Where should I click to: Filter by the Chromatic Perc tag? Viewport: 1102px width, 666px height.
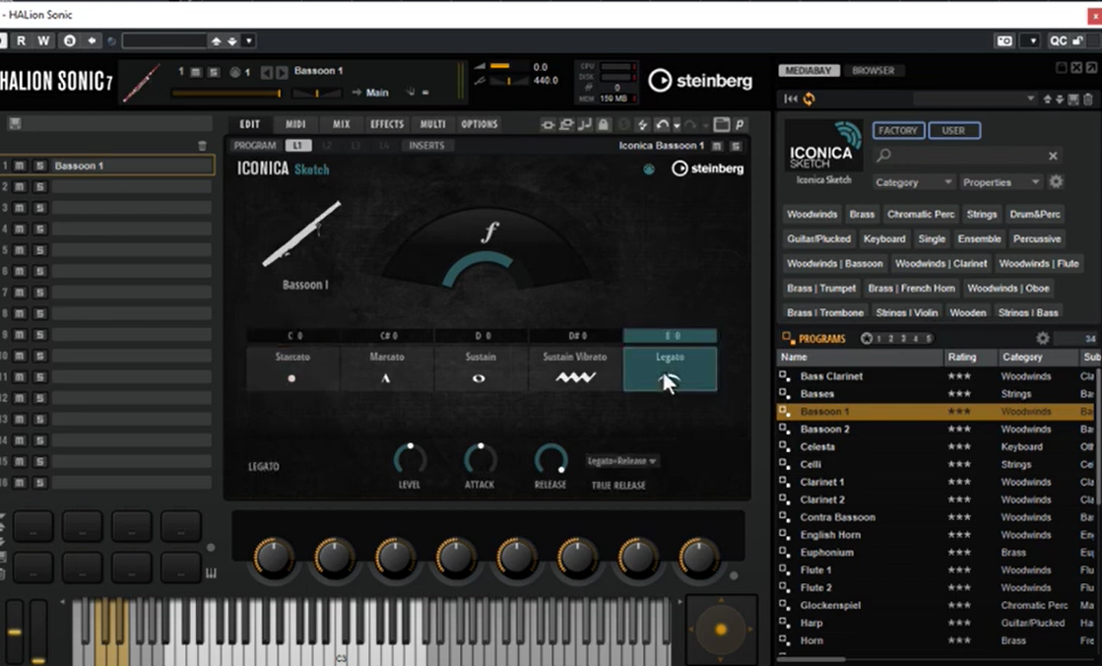pyautogui.click(x=921, y=215)
